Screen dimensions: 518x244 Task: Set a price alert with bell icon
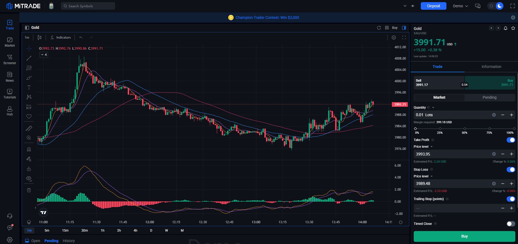pos(506,28)
